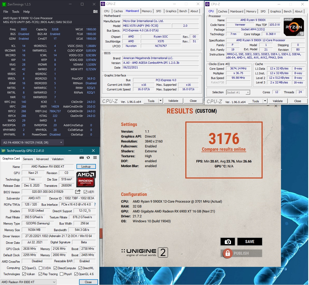Toggle DirectCompute checkbox
Screen dimensions: 309x285
click(x=55, y=268)
